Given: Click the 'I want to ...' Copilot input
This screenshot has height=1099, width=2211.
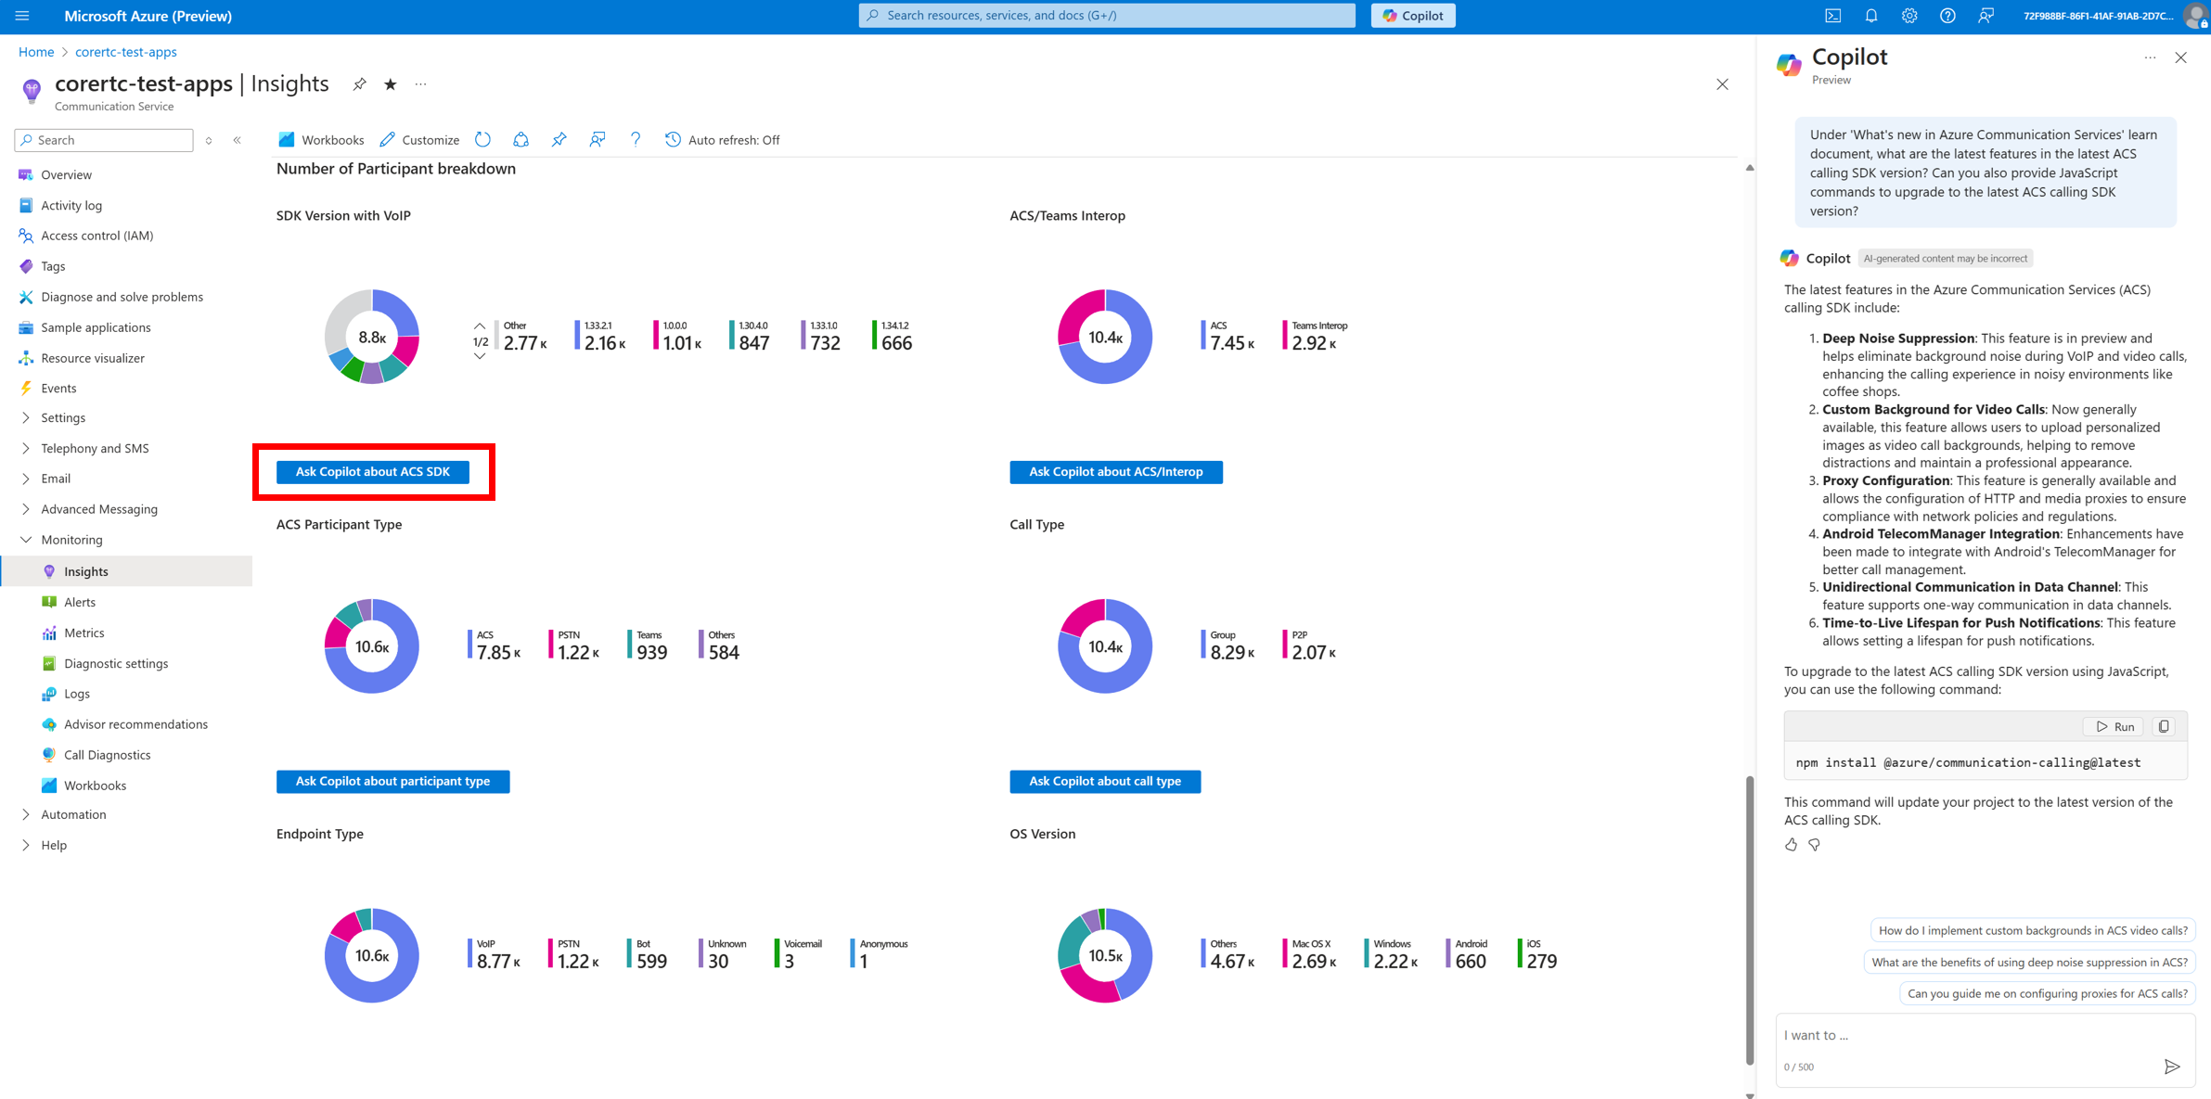Looking at the screenshot, I should (1967, 1035).
